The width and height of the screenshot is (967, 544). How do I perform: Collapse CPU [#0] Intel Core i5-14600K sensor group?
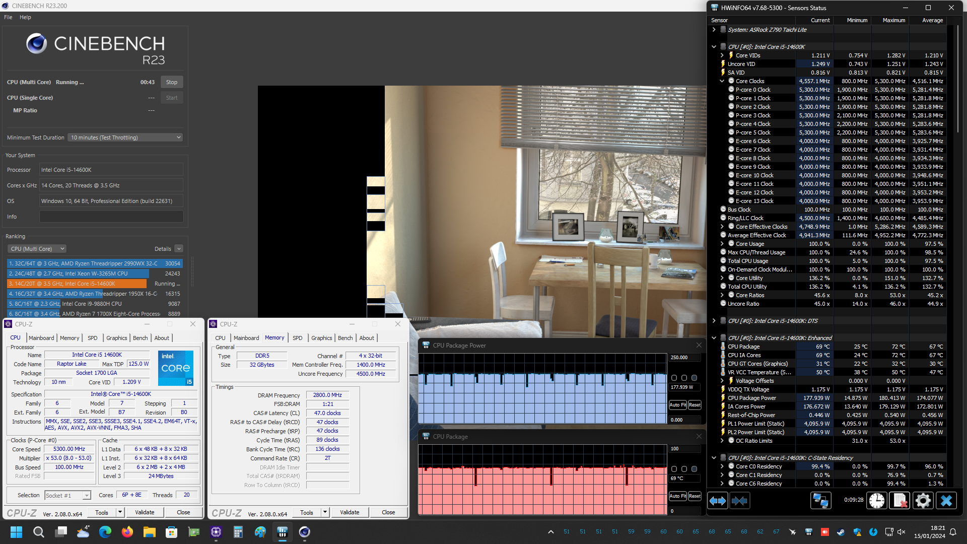(x=714, y=47)
